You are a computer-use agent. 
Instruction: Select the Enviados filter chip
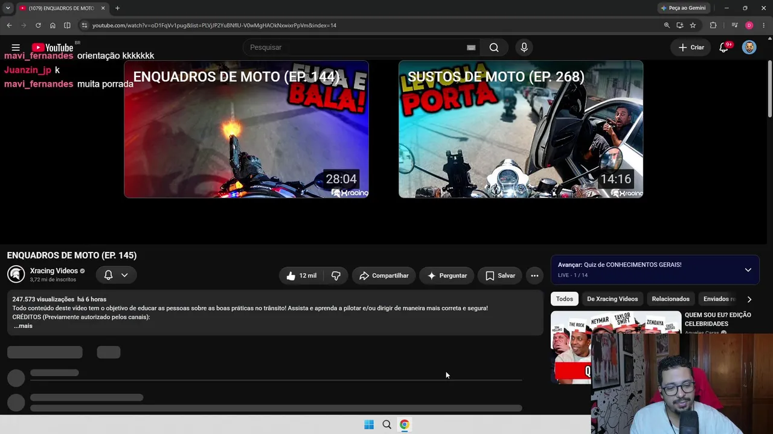pyautogui.click(x=719, y=299)
